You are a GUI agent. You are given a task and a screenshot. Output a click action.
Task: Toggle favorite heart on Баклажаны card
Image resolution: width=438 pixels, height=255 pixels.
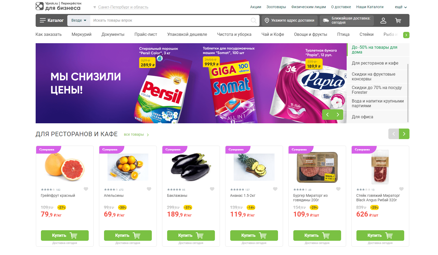[x=212, y=189]
